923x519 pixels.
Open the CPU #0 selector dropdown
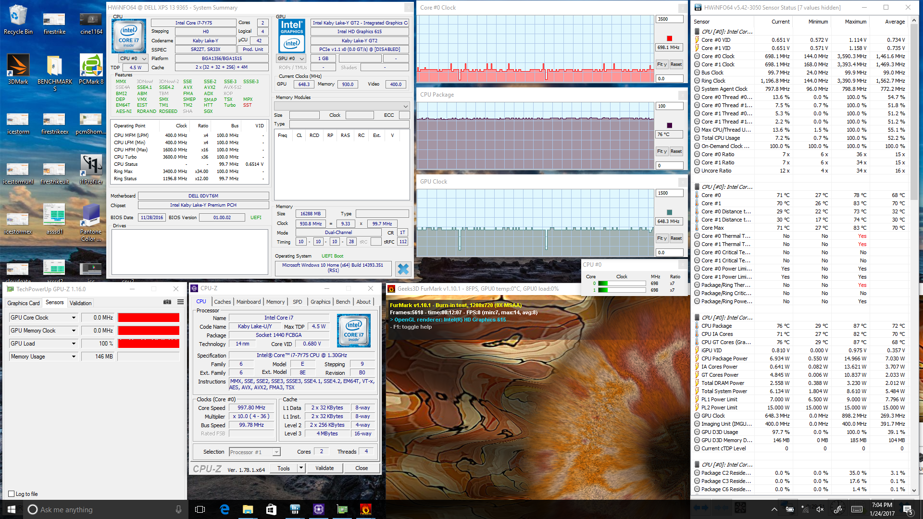pos(133,59)
